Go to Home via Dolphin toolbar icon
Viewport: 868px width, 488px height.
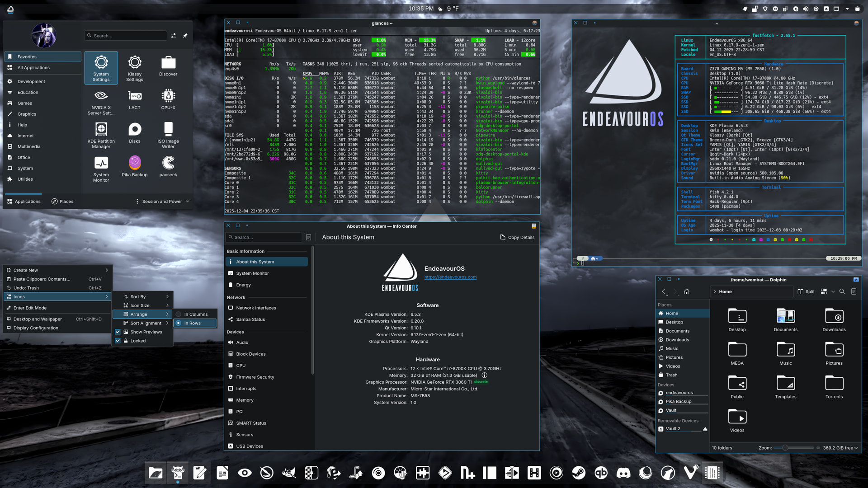pyautogui.click(x=686, y=291)
